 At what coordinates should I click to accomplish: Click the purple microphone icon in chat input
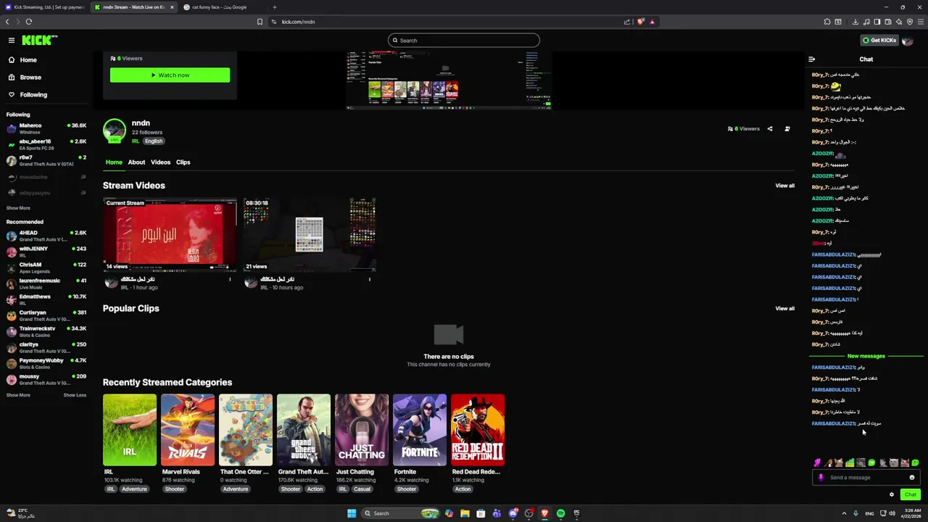pos(821,478)
